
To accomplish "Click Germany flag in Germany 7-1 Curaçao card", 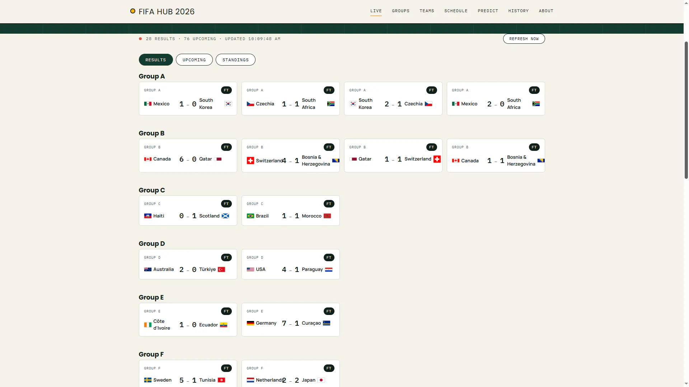I will [x=250, y=323].
